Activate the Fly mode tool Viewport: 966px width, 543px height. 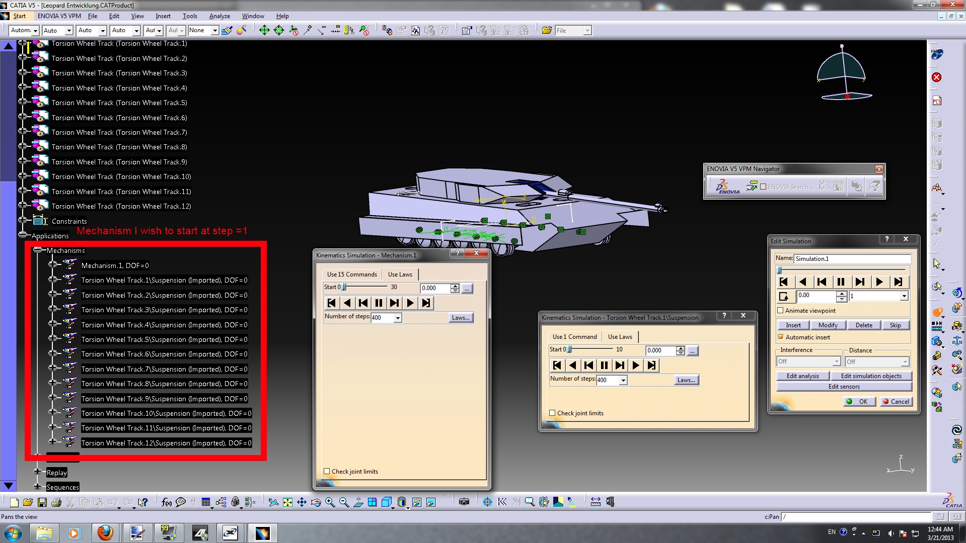[x=273, y=501]
